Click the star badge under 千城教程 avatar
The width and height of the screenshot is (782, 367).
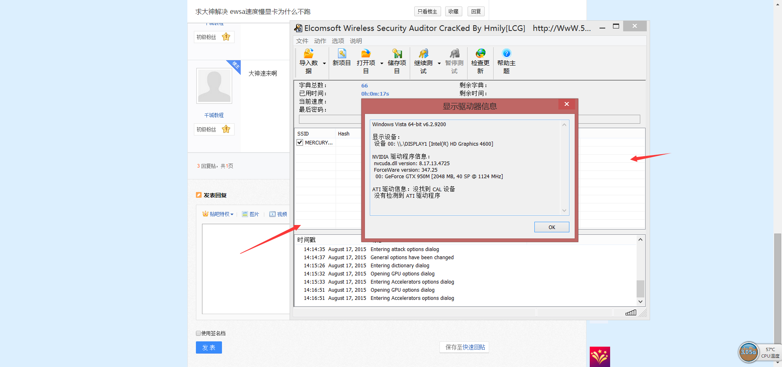(x=226, y=129)
